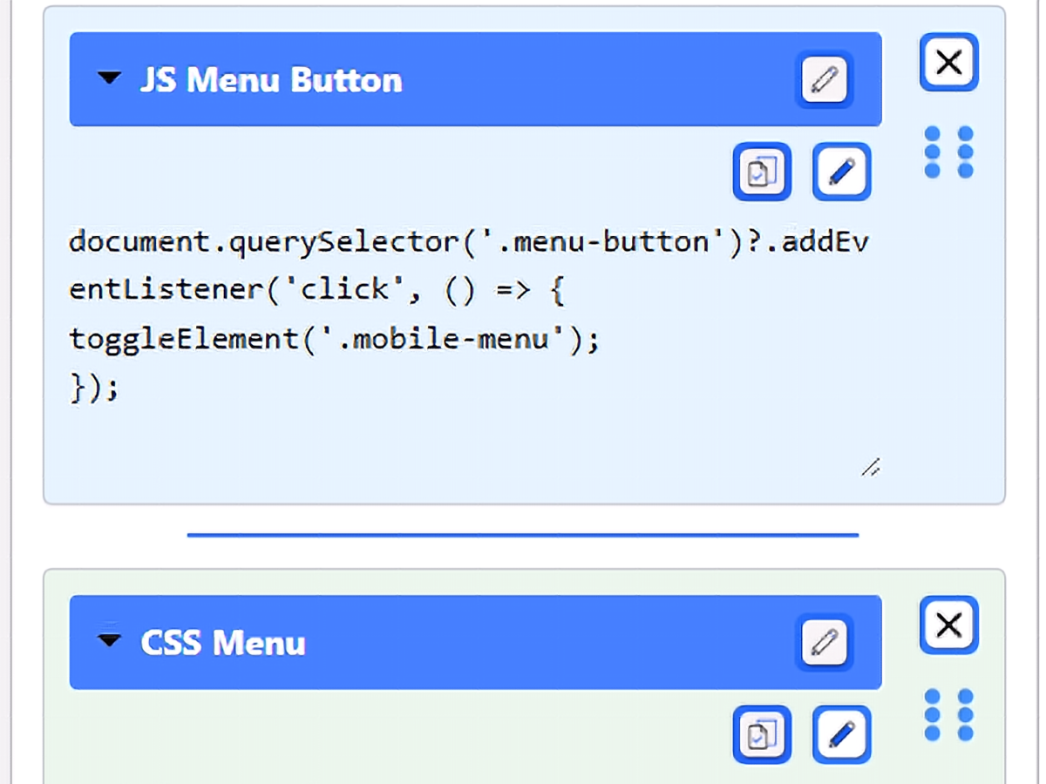Image resolution: width=1046 pixels, height=784 pixels.
Task: Click the toggleElement('.mobile-menu') code line
Action: click(335, 339)
